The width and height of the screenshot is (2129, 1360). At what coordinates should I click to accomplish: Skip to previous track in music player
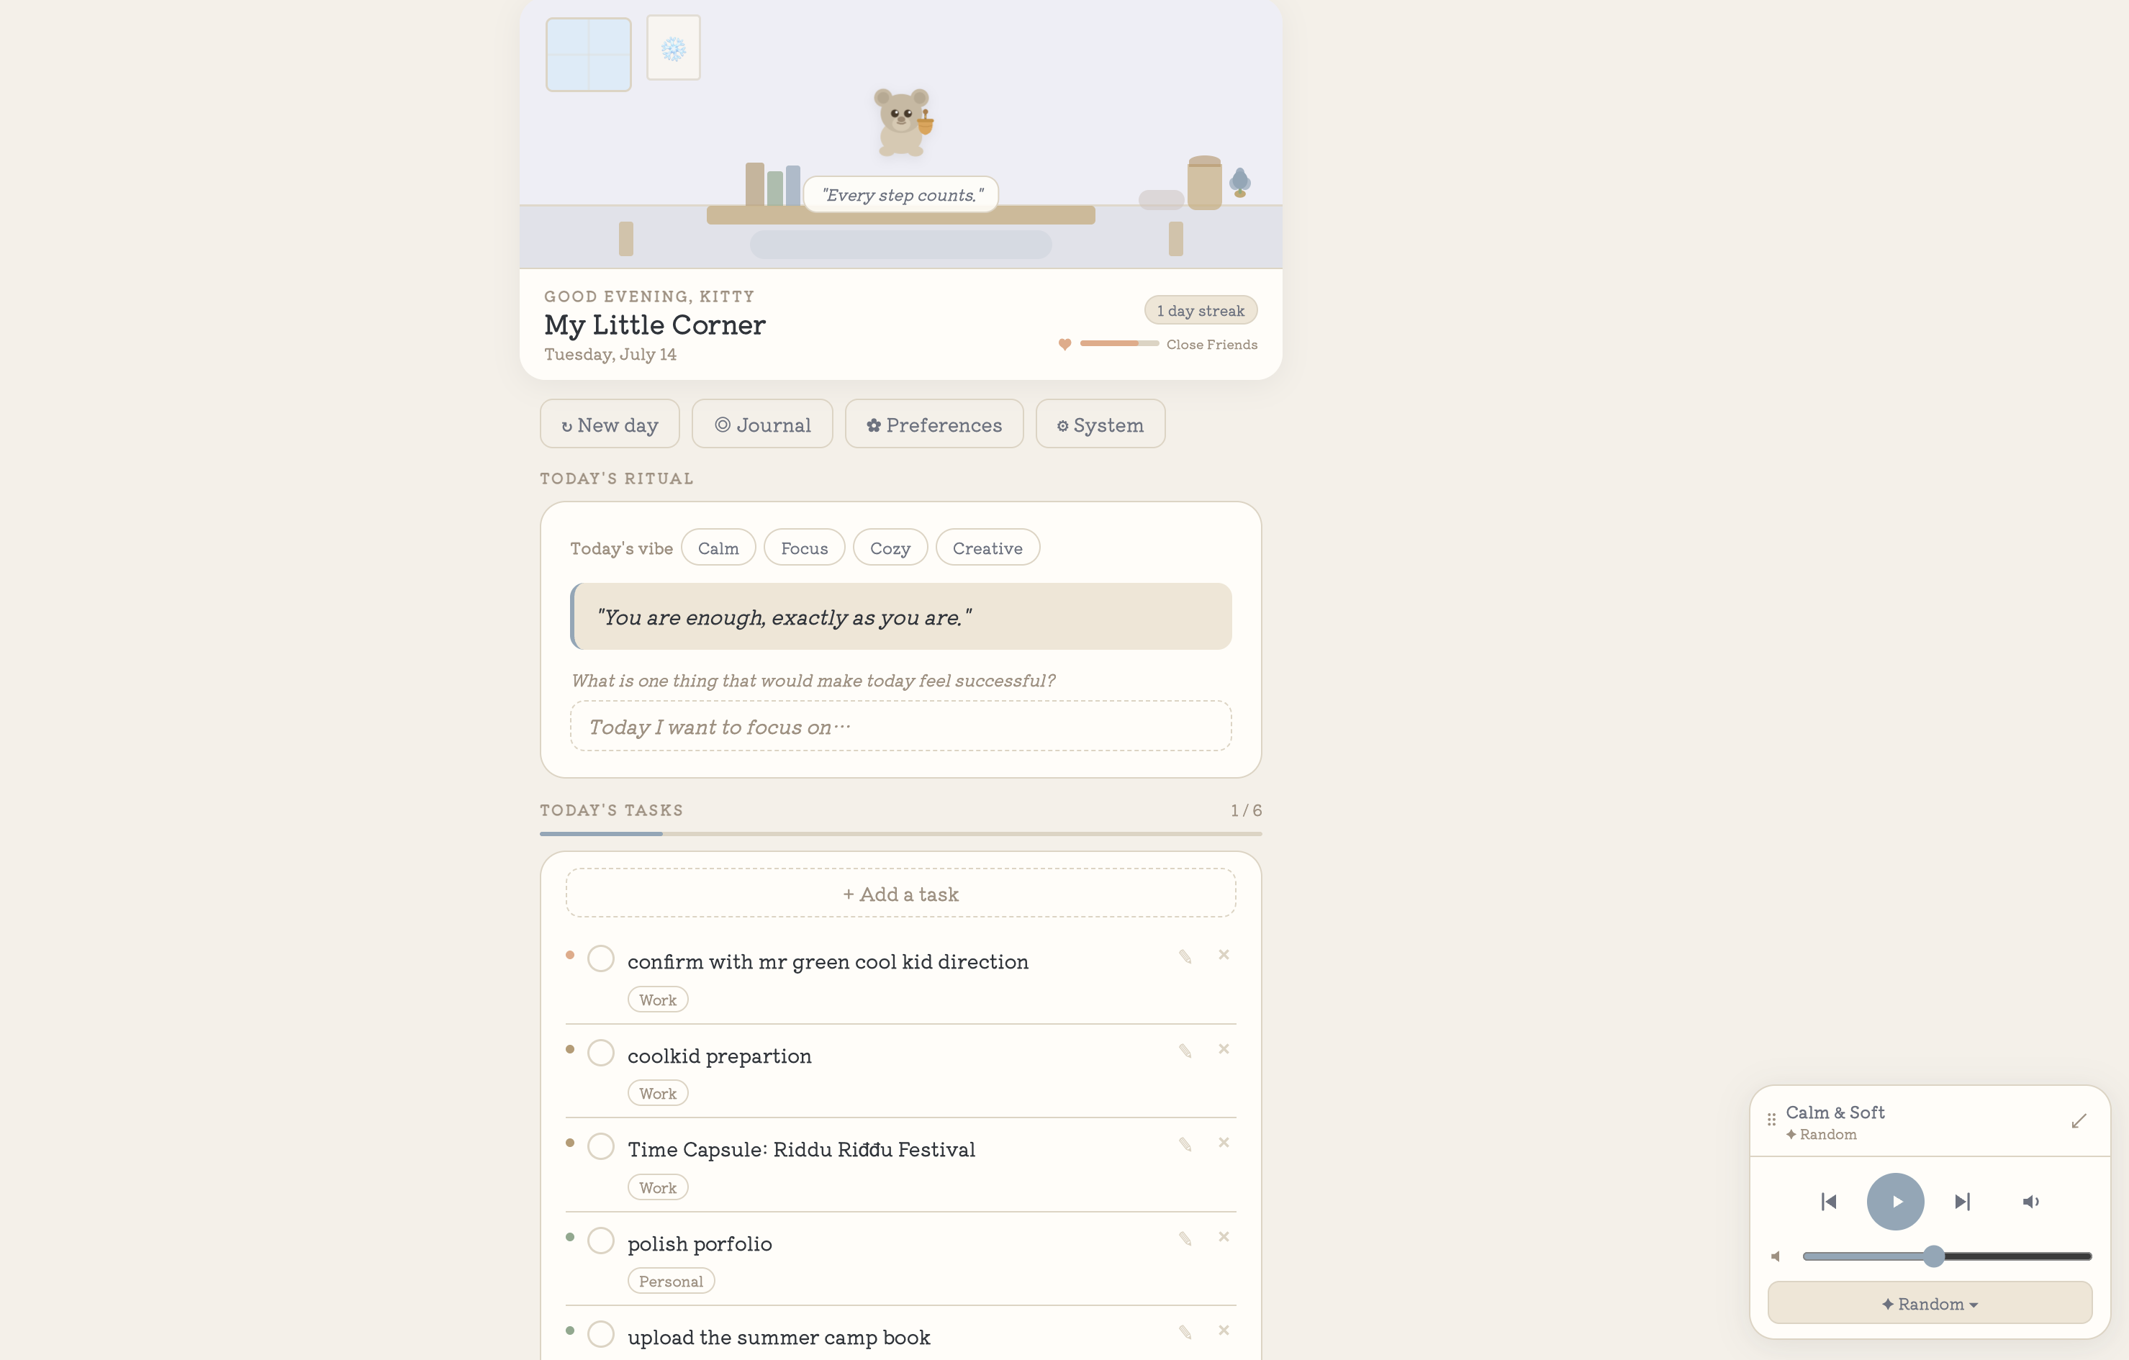(x=1828, y=1202)
